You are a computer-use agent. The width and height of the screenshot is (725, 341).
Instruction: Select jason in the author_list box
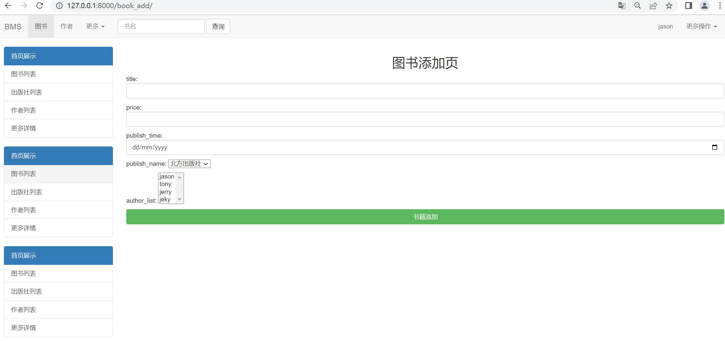pyautogui.click(x=167, y=177)
